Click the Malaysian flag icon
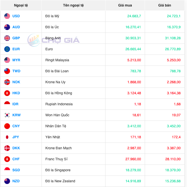Viewport: 187px width, 187px height. (x=7, y=60)
